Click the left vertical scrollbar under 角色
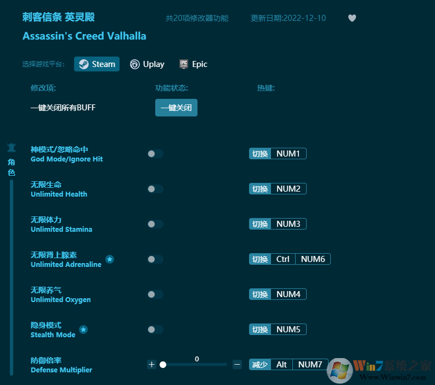This screenshot has width=435, height=385. pos(12,277)
